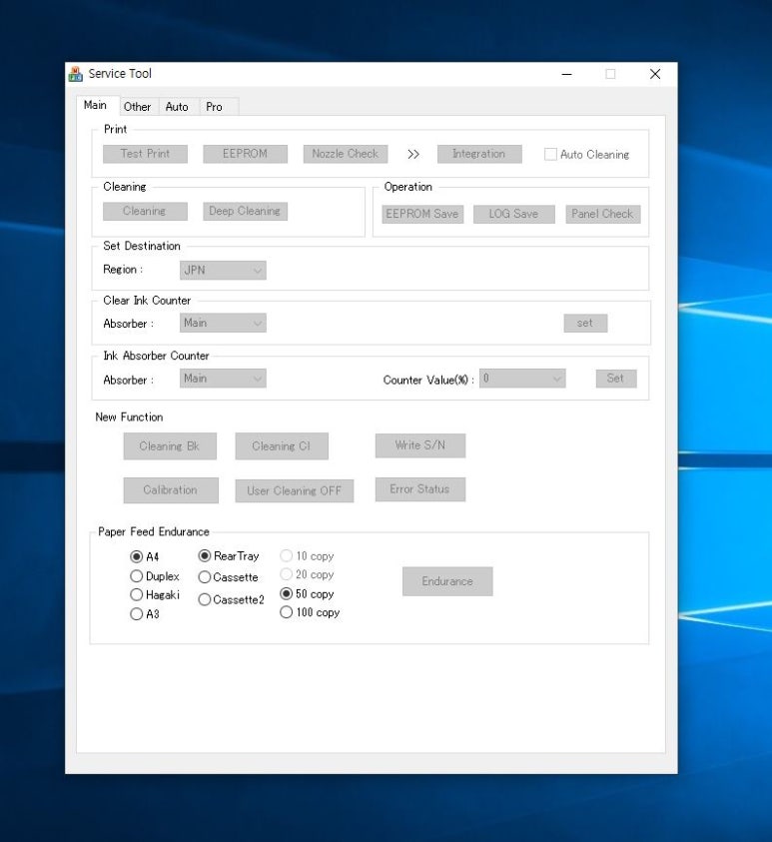The image size is (772, 842).
Task: Open the Ink Absorber Counter Absorber dropdown
Action: (223, 378)
